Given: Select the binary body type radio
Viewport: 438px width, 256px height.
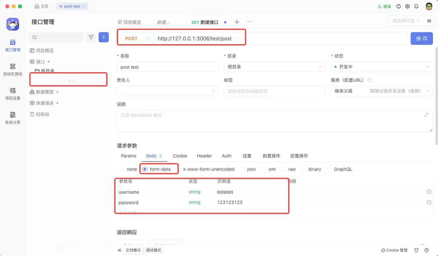Looking at the screenshot, I should pos(303,169).
